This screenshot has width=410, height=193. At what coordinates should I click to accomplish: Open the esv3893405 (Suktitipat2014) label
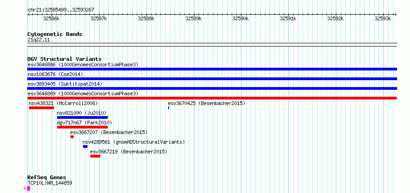(65, 84)
